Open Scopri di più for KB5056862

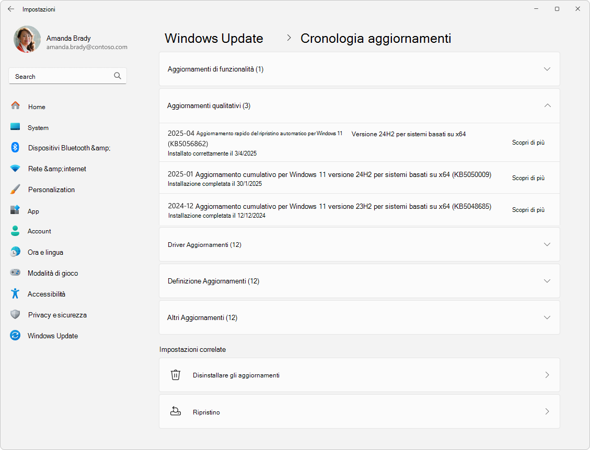click(x=528, y=143)
